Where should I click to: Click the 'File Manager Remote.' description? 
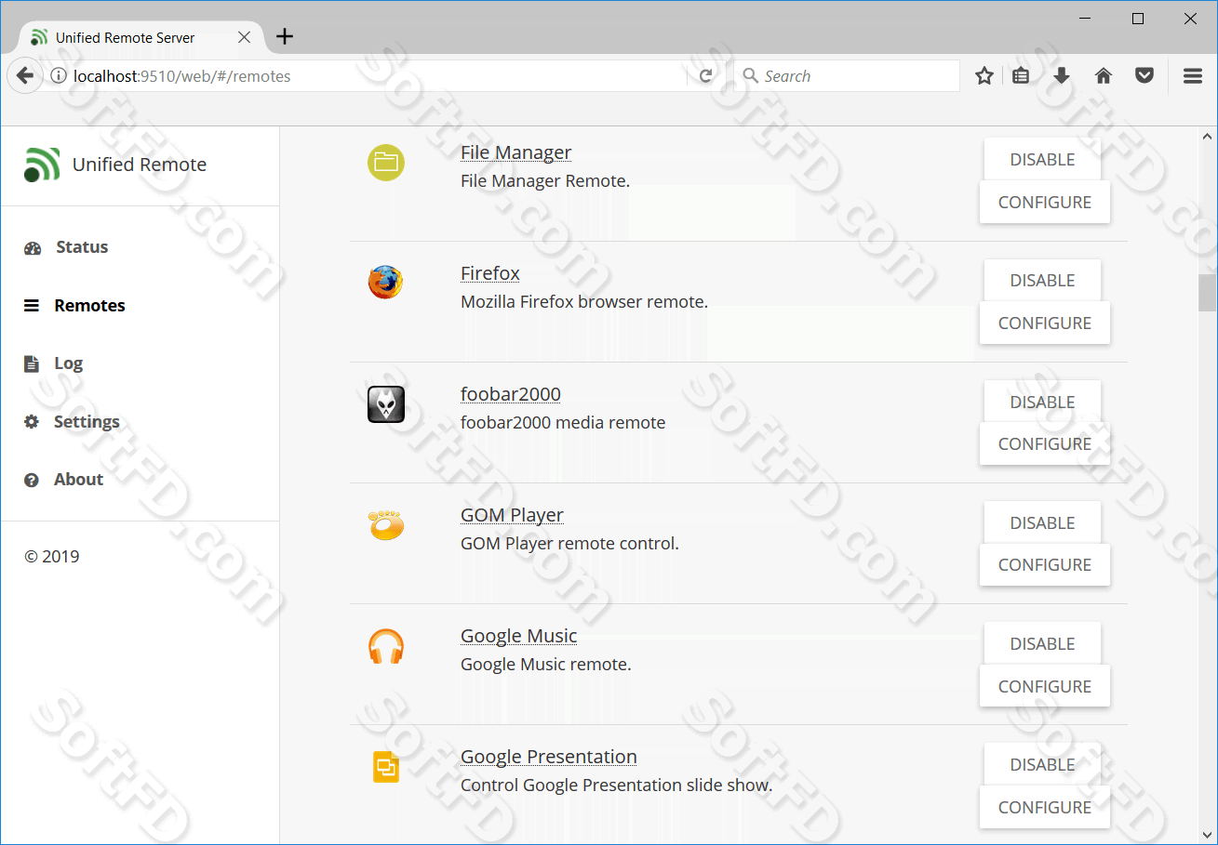tap(545, 181)
